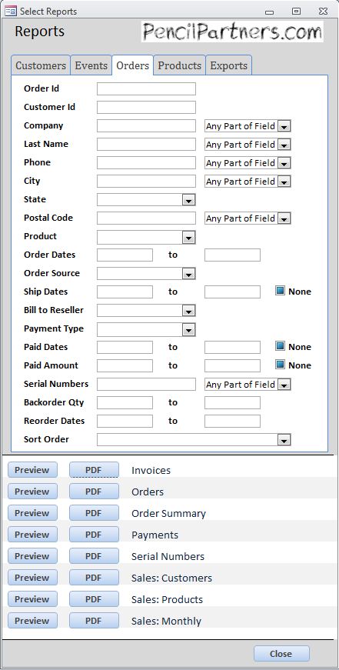Focus the Order Id input field
The width and height of the screenshot is (339, 670).
(x=147, y=89)
